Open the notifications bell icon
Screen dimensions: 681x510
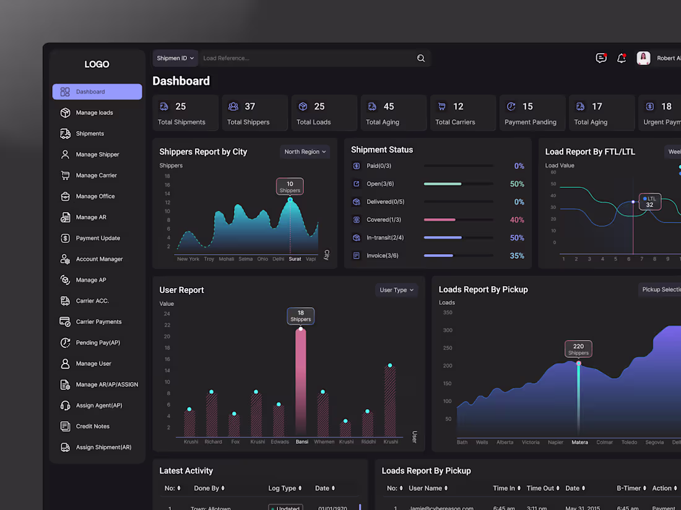tap(622, 57)
